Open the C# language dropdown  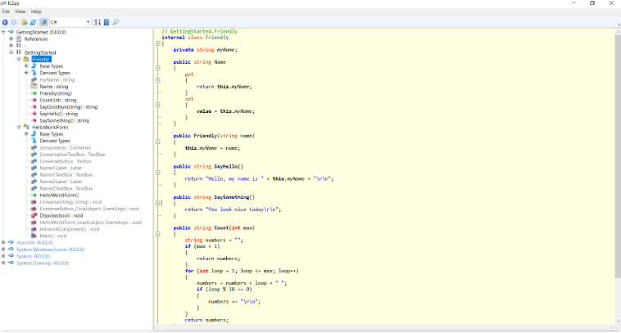tap(70, 22)
